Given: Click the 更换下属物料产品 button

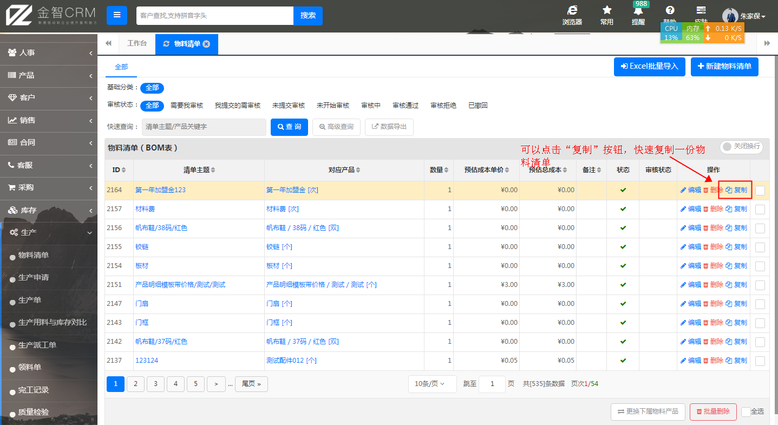Looking at the screenshot, I should [x=648, y=412].
